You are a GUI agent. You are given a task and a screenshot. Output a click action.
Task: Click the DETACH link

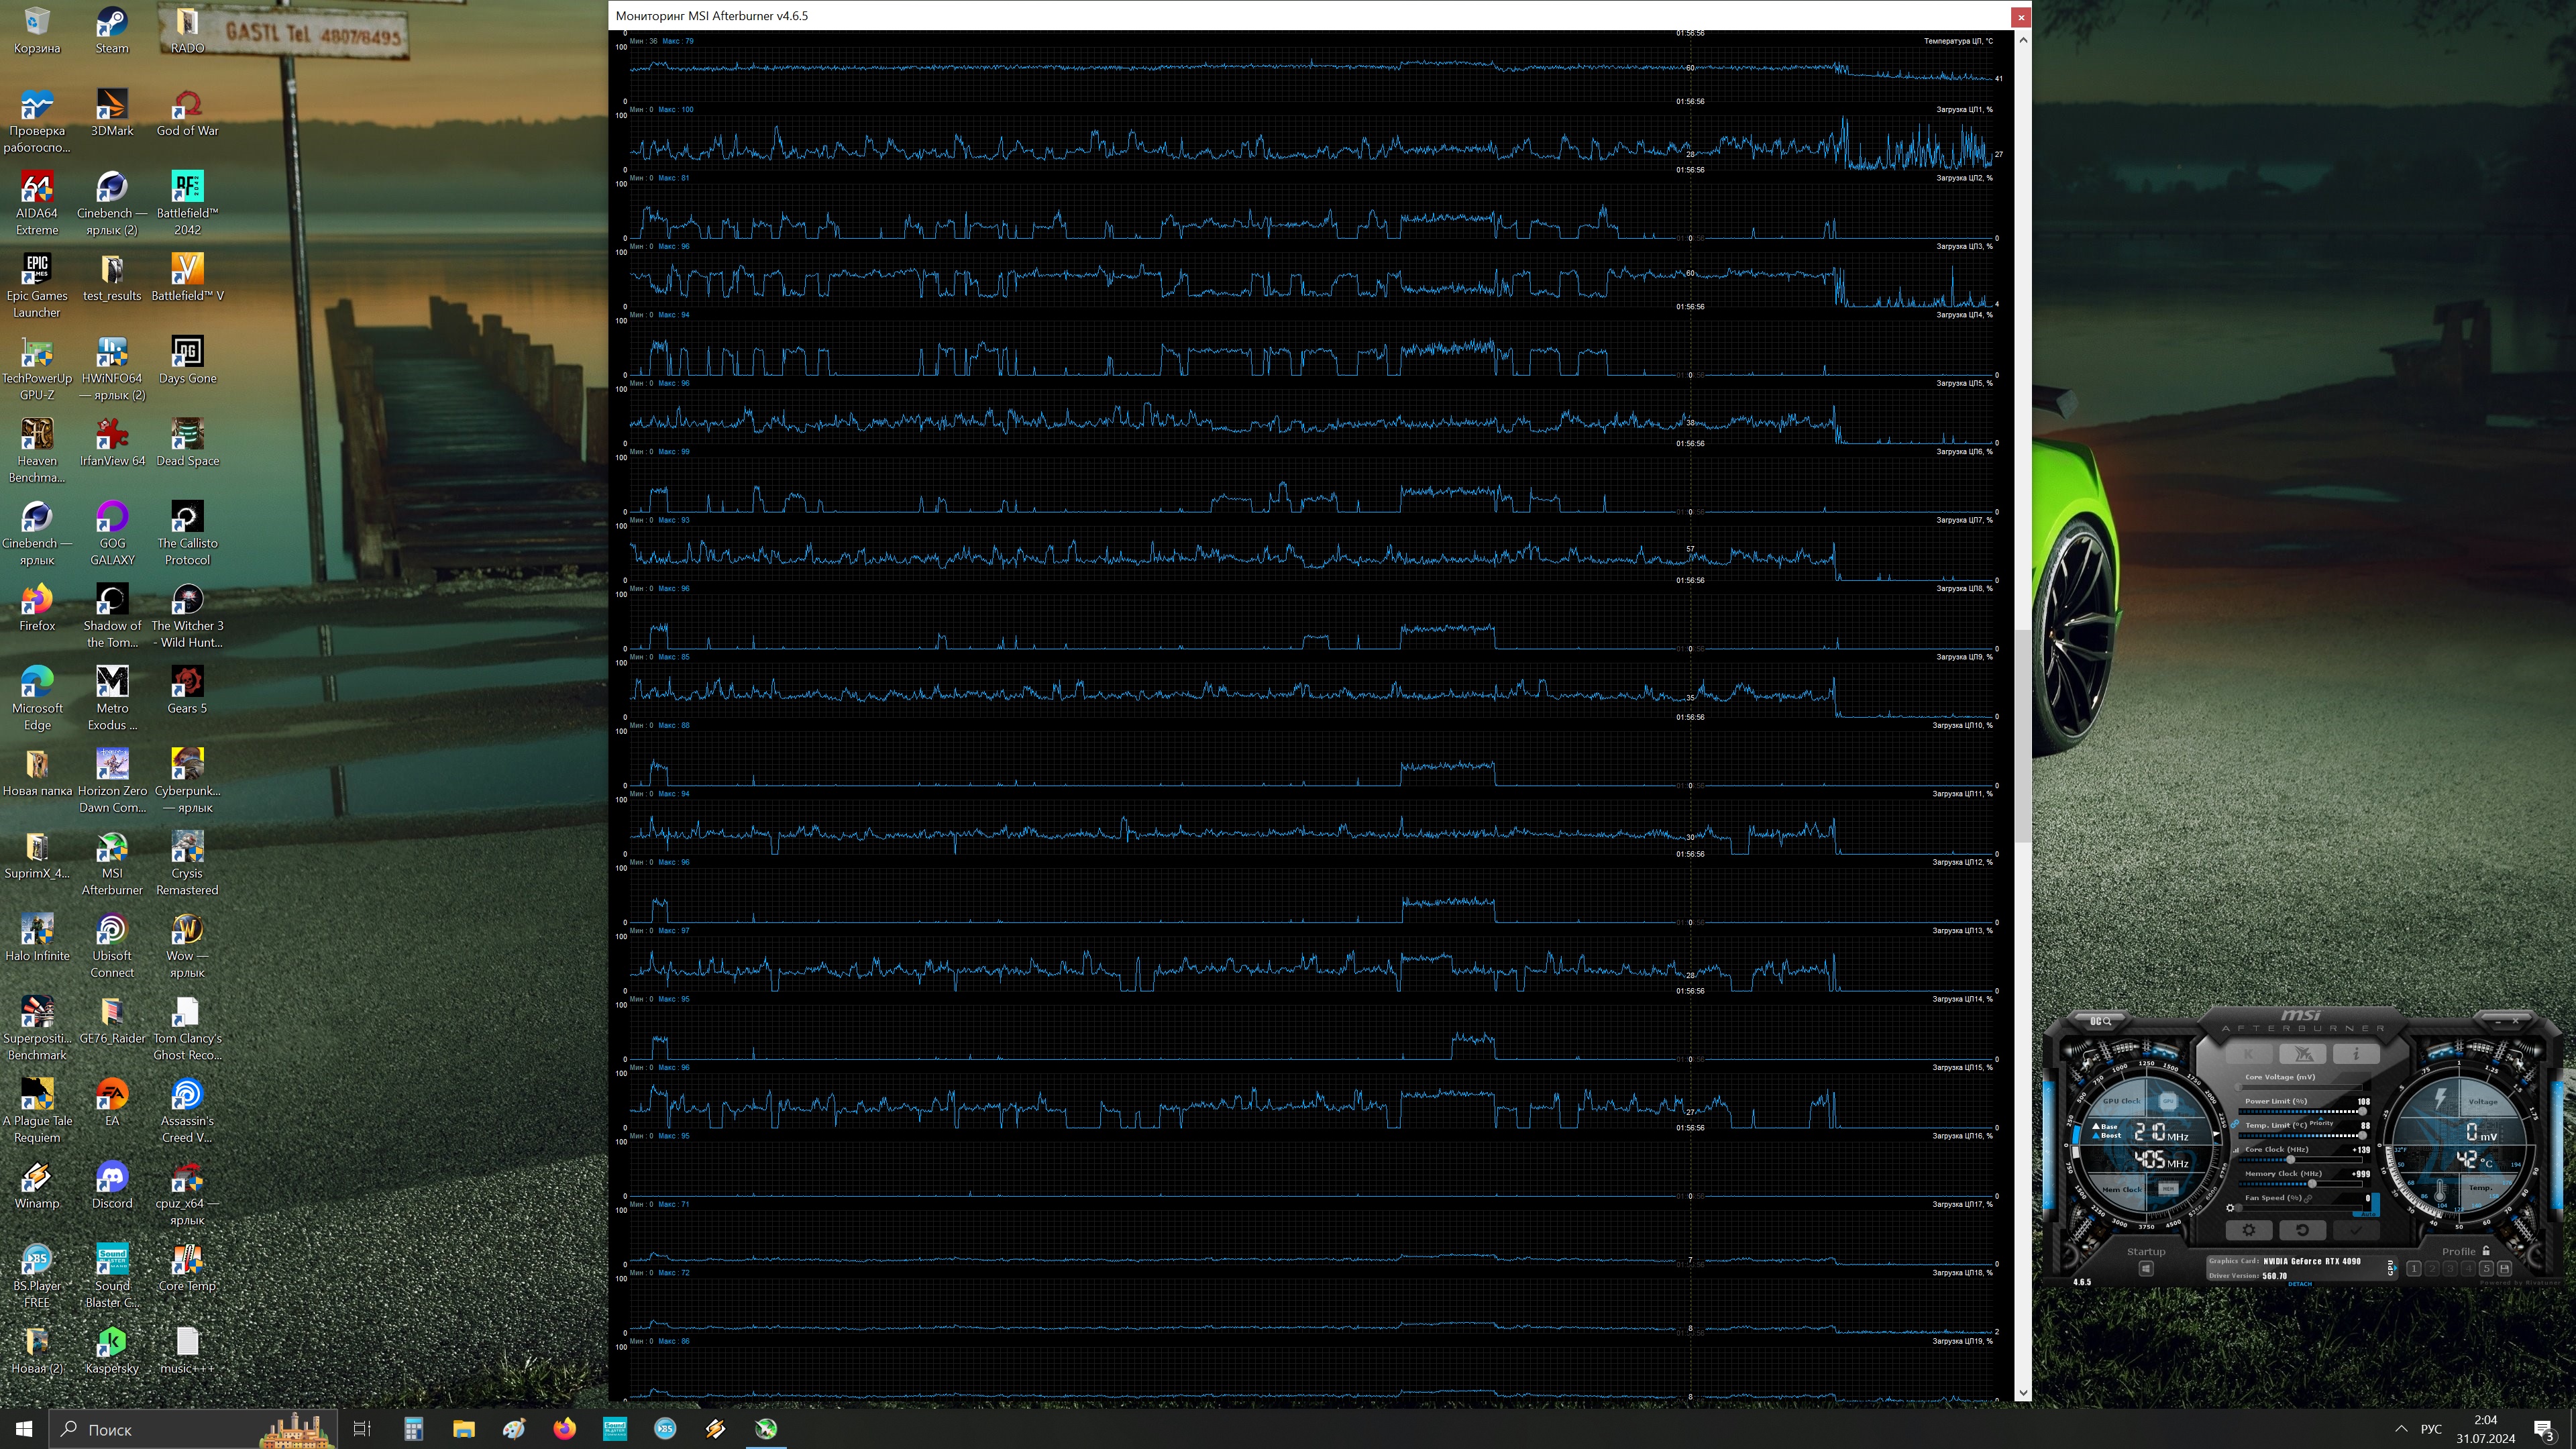coord(2300,1284)
